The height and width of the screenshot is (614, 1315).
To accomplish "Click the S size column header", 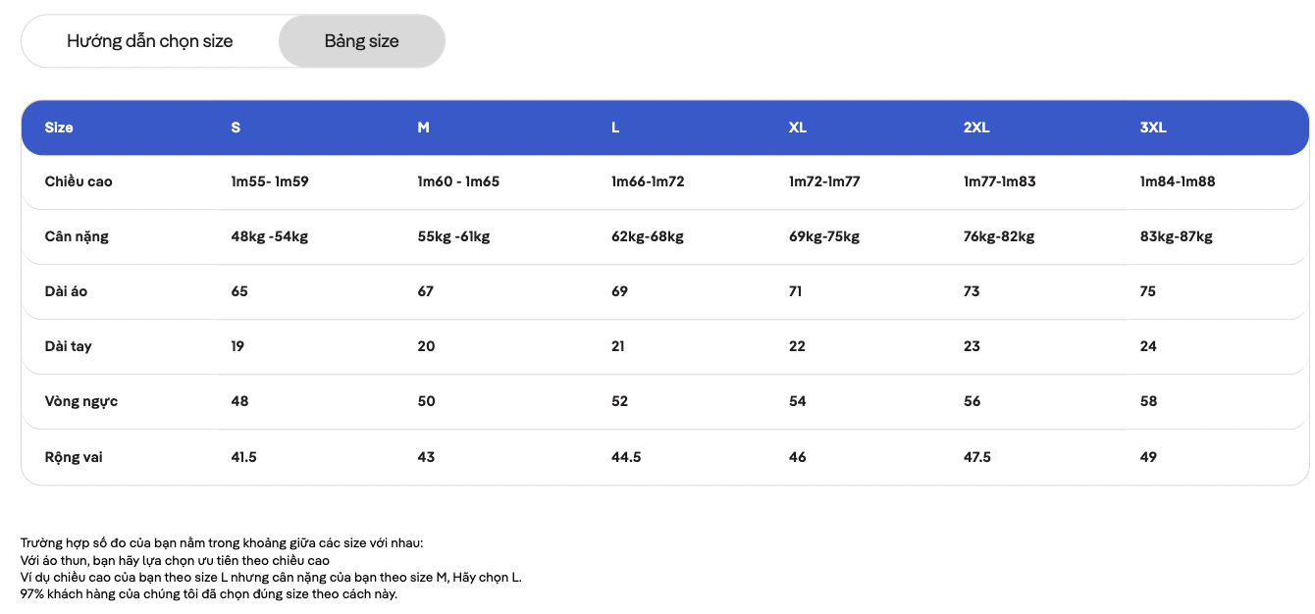I will pyautogui.click(x=236, y=128).
